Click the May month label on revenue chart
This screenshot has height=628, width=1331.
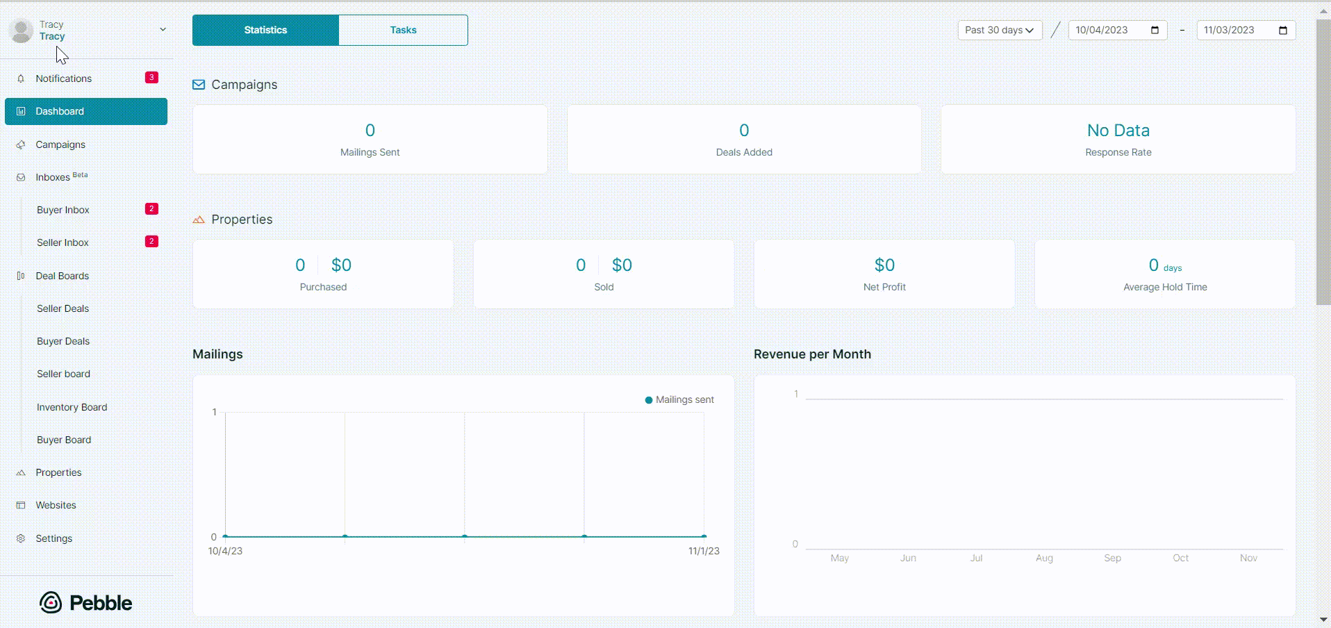coord(840,558)
